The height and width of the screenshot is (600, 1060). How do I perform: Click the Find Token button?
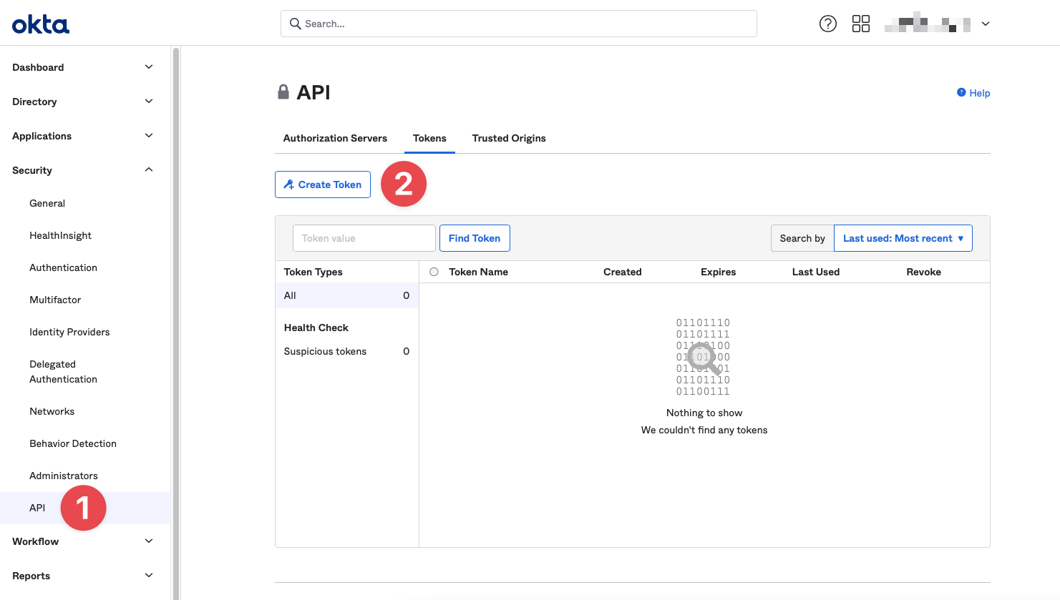[x=475, y=238]
